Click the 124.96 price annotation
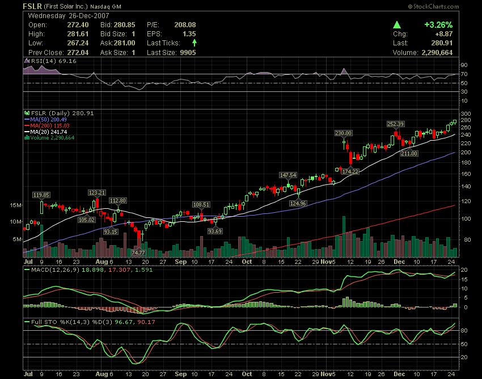This screenshot has width=482, height=379. (x=298, y=203)
